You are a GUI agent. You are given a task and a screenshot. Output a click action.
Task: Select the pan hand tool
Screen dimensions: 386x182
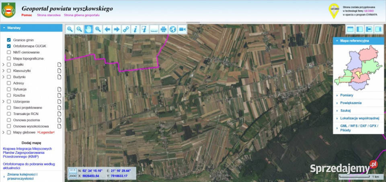pyautogui.click(x=88, y=29)
